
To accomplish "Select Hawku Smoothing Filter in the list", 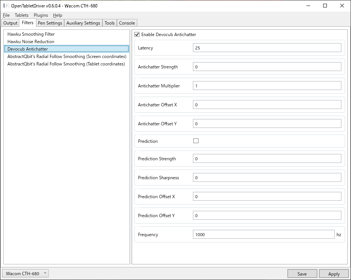I will point(66,34).
